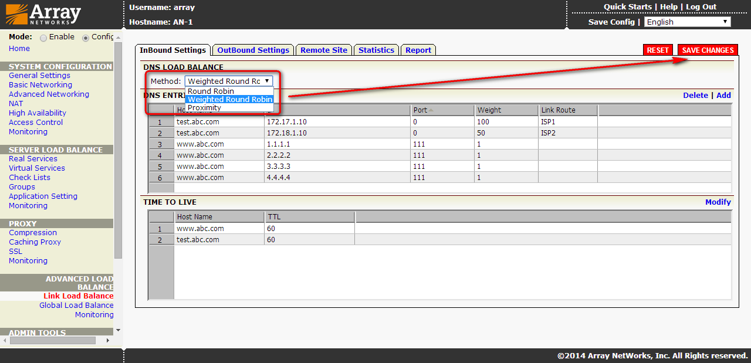Screen dimensions: 751x363
Task: Click the Log Out link
Action: (701, 6)
